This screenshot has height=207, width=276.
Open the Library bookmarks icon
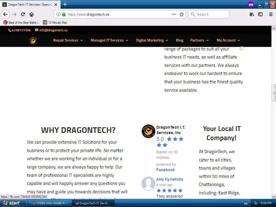click(252, 14)
